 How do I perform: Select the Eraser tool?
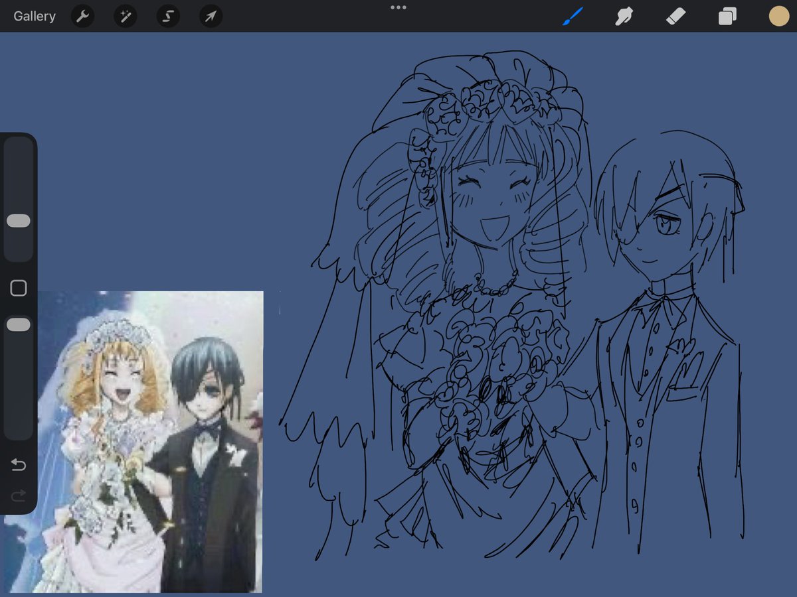coord(675,17)
